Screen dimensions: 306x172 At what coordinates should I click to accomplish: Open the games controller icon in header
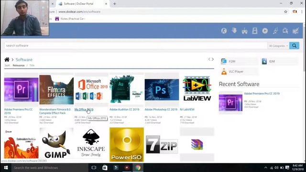(244, 31)
